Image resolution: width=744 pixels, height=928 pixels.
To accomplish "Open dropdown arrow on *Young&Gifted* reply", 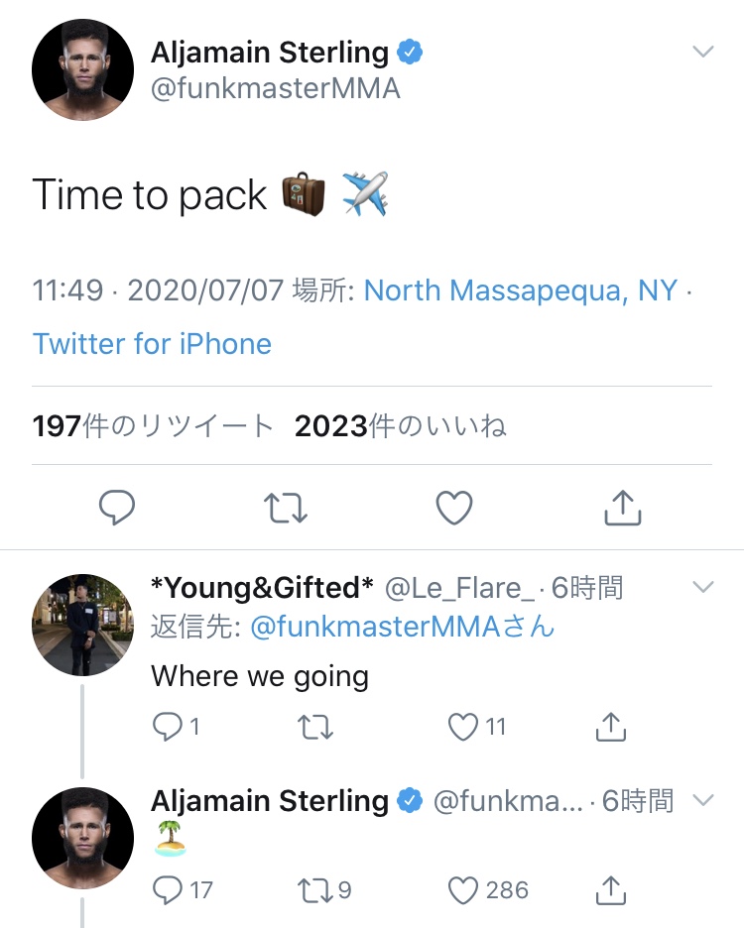I will pos(702,587).
